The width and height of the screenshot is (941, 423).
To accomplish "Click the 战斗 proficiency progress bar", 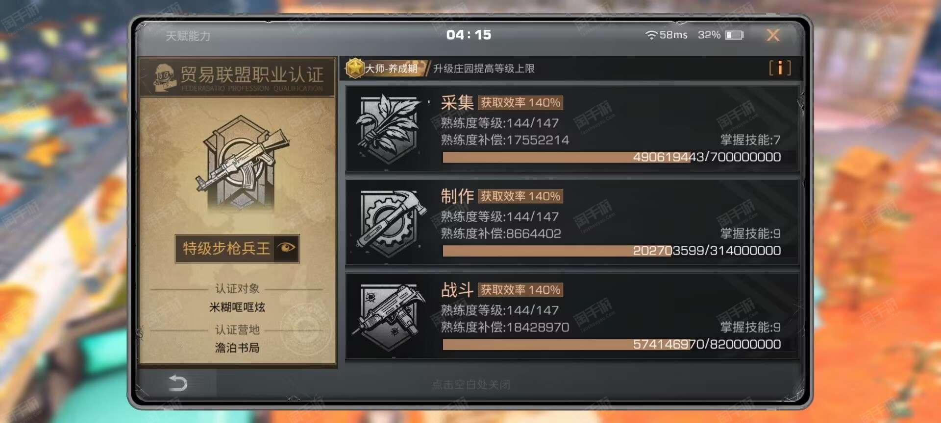I will click(612, 344).
